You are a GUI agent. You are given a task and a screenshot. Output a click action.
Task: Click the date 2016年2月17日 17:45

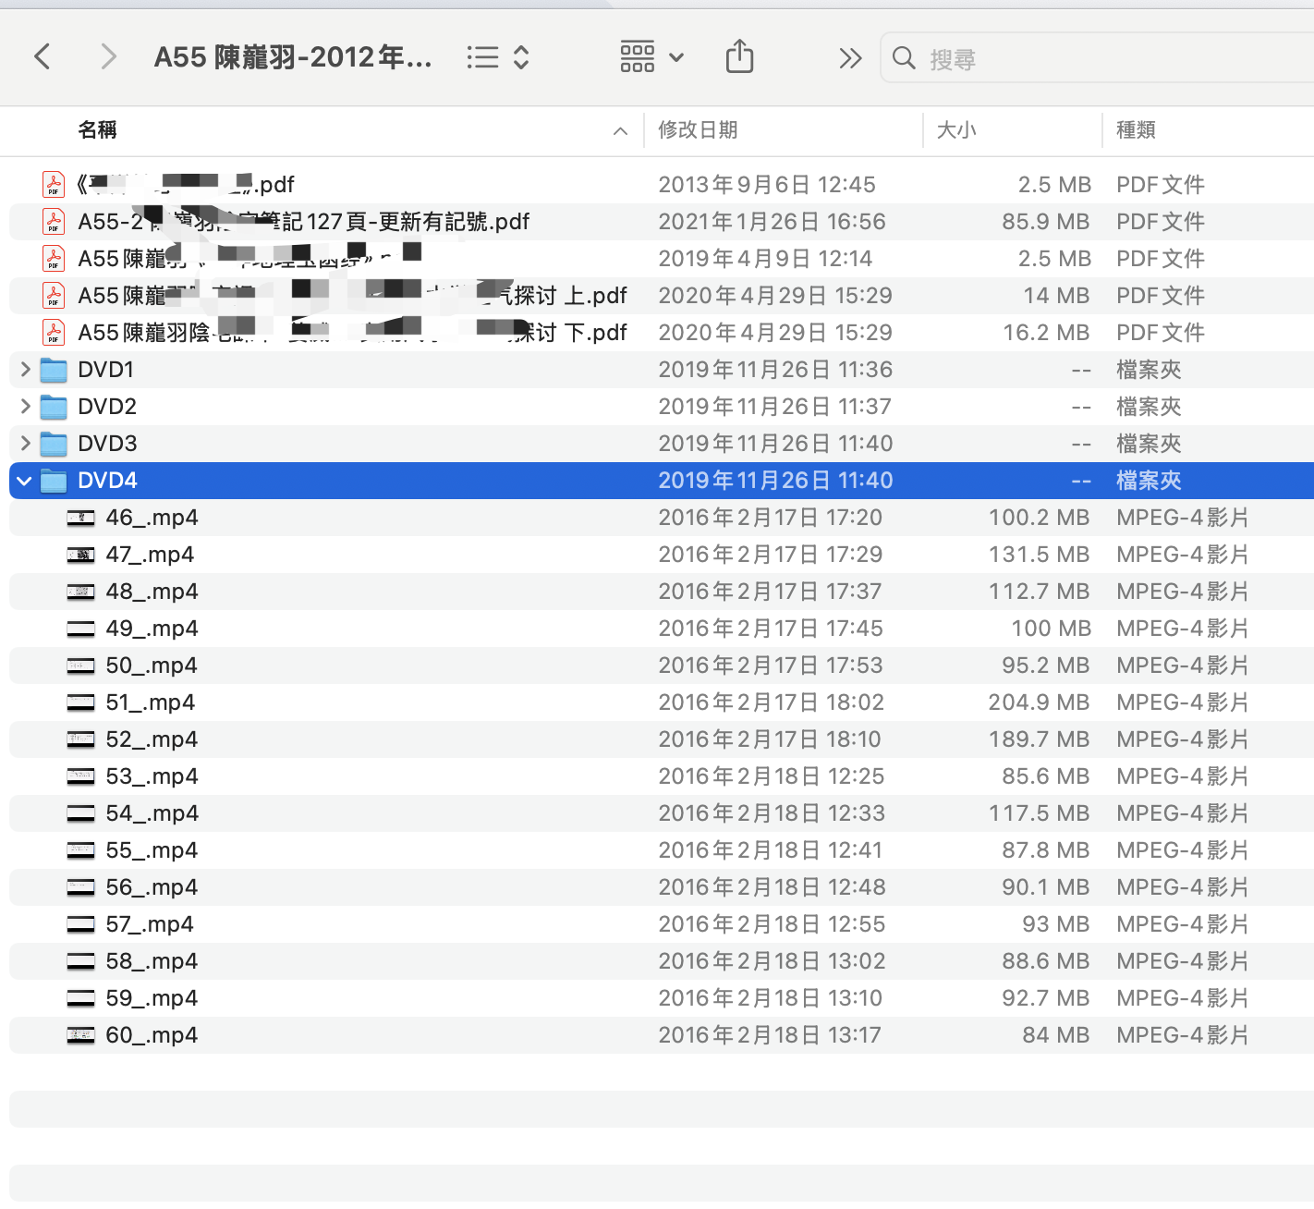771,629
